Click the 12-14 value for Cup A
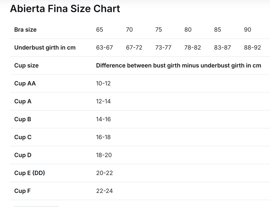The image size is (270, 207). pos(103,101)
